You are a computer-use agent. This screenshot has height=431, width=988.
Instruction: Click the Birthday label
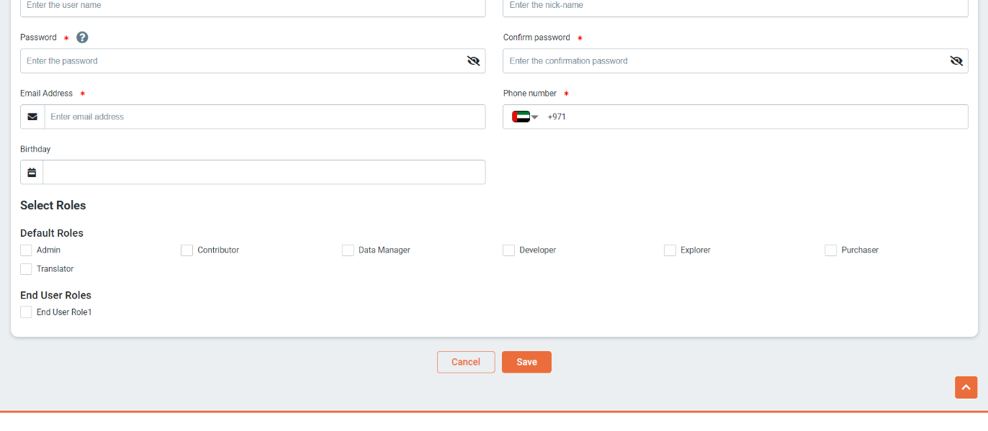click(x=35, y=149)
